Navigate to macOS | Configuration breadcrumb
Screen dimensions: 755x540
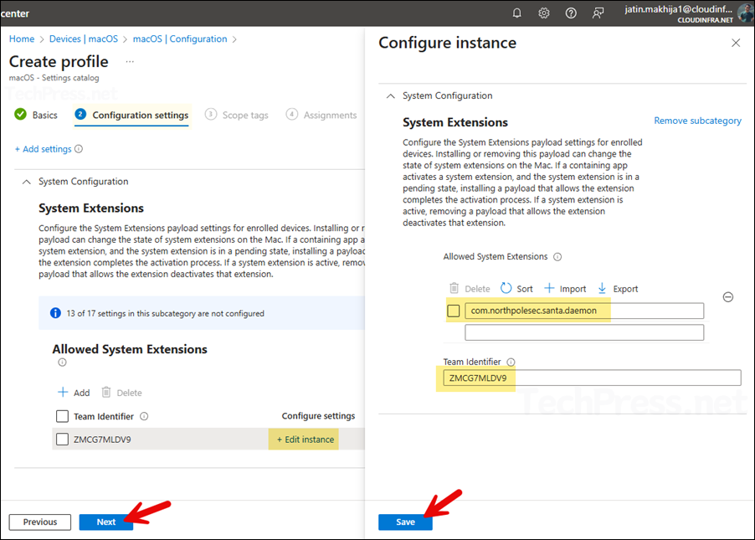(180, 39)
